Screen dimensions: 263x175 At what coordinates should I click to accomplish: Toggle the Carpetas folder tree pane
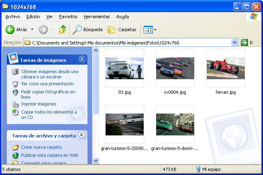122,30
